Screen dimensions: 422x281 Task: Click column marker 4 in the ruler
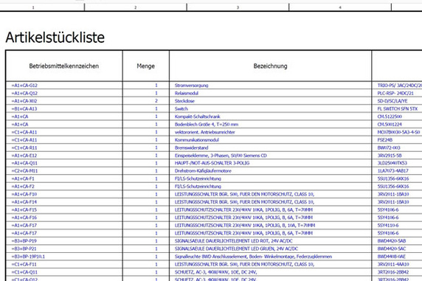(340, 7)
